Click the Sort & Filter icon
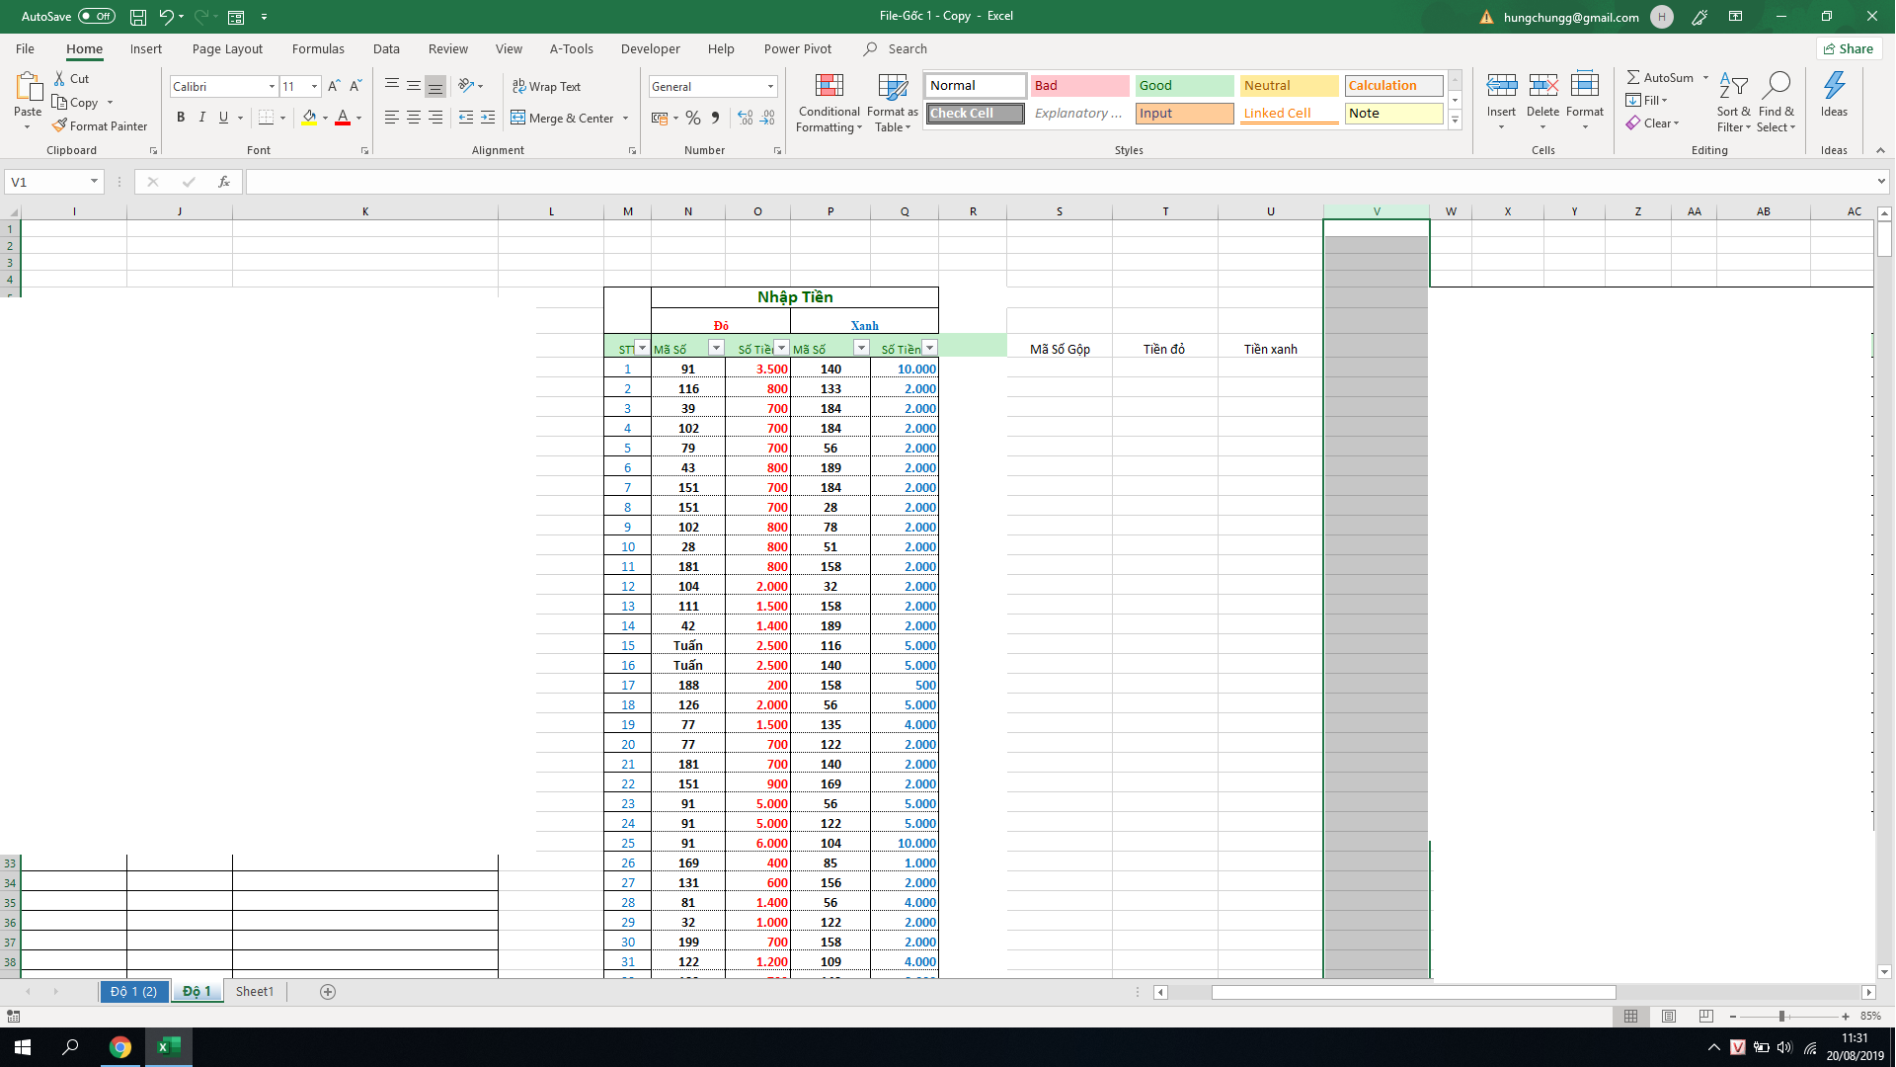The height and width of the screenshot is (1067, 1896). pyautogui.click(x=1733, y=87)
